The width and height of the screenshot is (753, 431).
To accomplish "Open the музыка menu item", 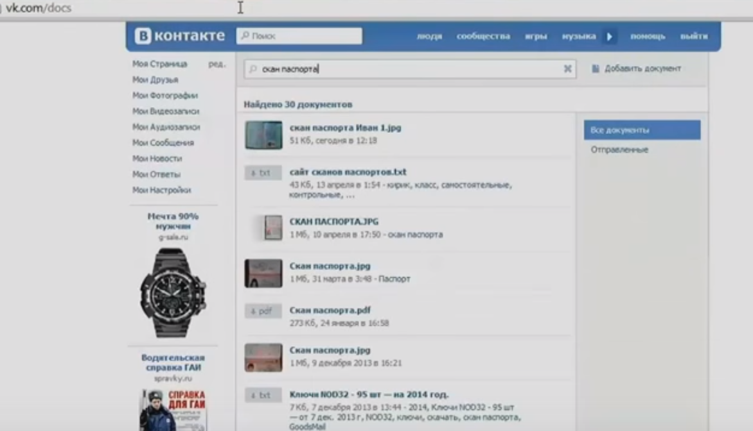I will pos(579,36).
